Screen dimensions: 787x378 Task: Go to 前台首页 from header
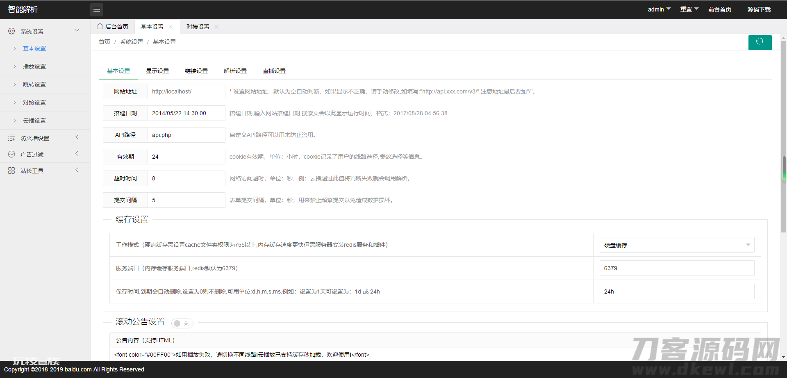719,9
